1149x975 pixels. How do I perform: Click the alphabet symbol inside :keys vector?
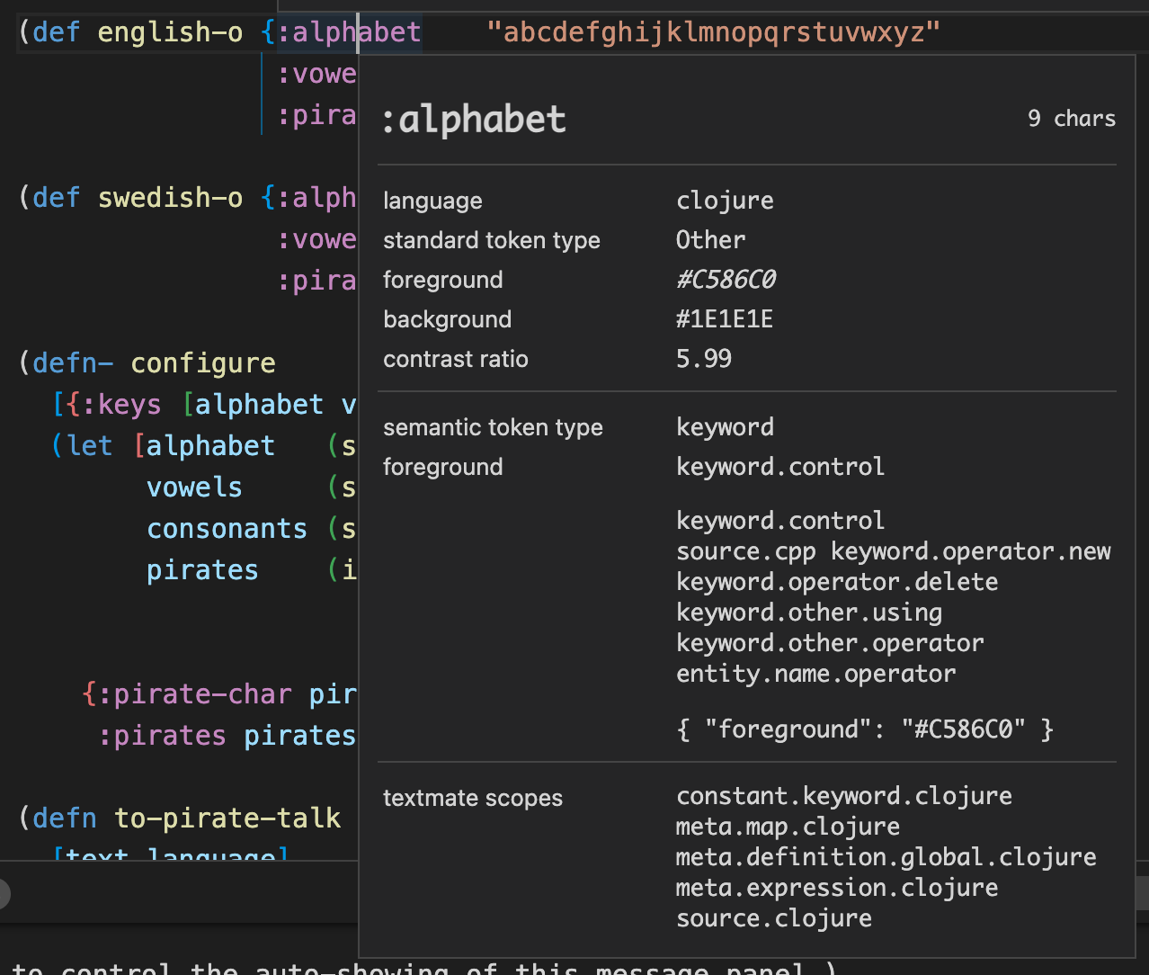(x=259, y=405)
